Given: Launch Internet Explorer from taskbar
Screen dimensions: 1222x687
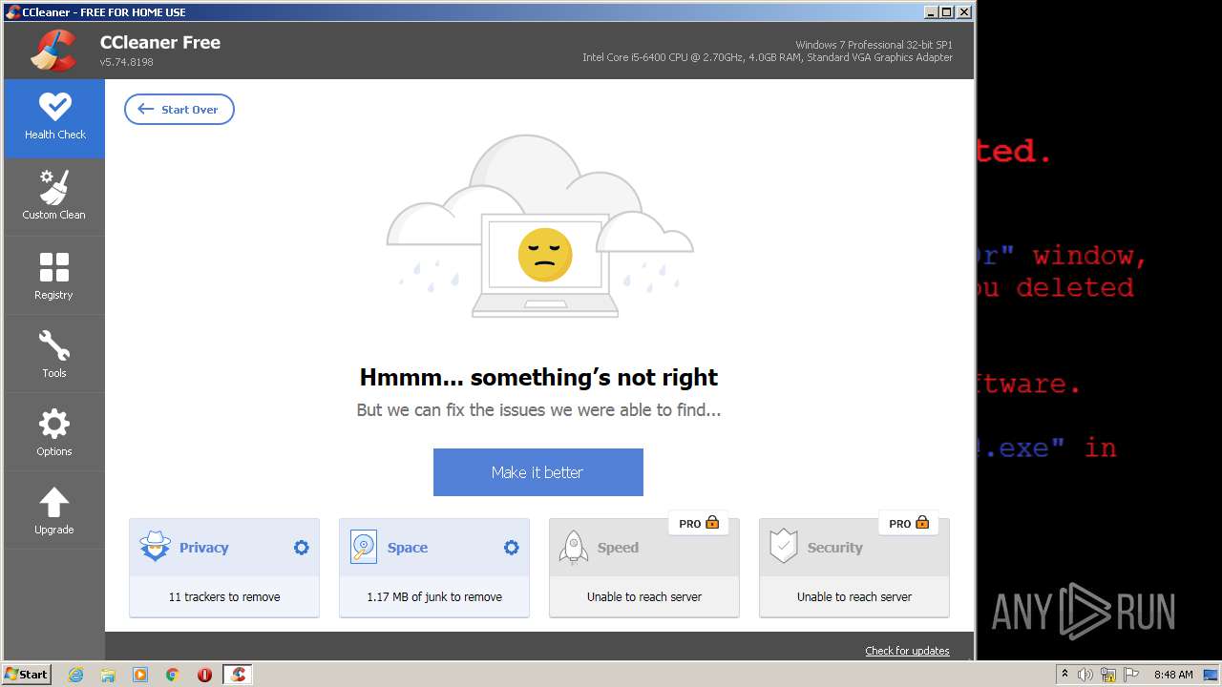Looking at the screenshot, I should [75, 675].
